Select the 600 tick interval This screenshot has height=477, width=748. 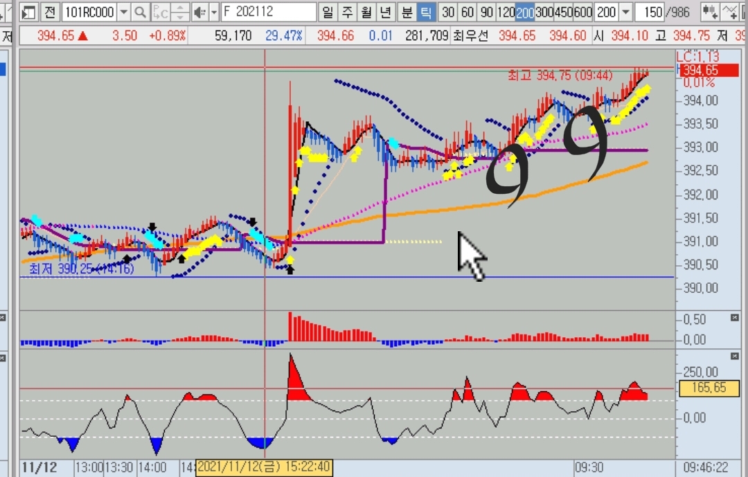coord(583,12)
